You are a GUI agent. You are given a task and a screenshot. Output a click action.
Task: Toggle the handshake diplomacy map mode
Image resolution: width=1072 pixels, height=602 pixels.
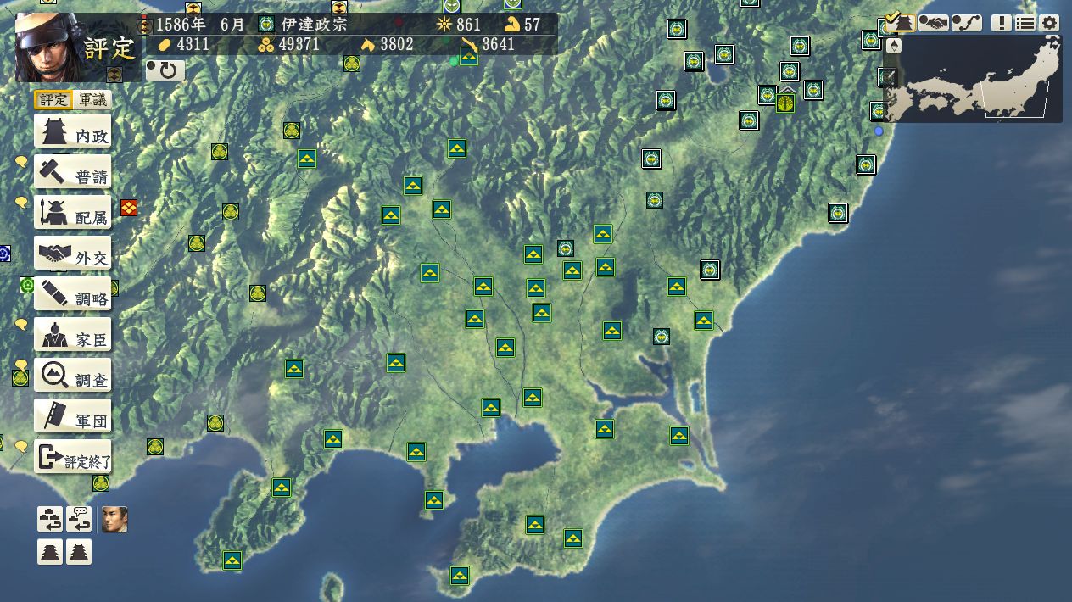pyautogui.click(x=933, y=23)
